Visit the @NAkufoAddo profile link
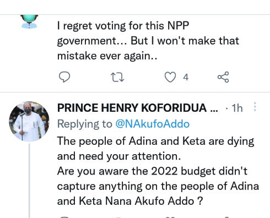Image resolution: width=270 pixels, height=218 pixels. tap(152, 124)
